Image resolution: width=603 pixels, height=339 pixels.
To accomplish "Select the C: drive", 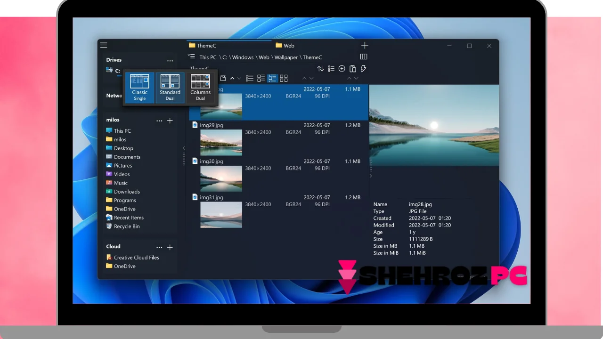I will pyautogui.click(x=114, y=71).
